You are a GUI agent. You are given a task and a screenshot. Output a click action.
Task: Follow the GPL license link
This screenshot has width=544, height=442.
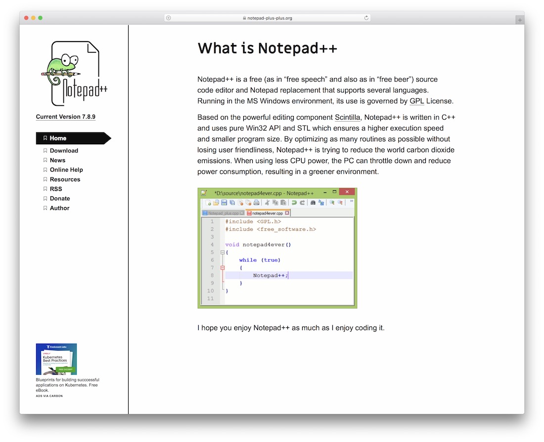[x=417, y=101]
